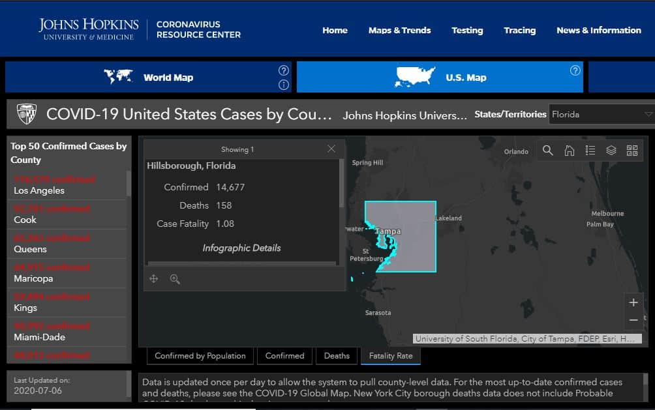This screenshot has height=410, width=655.
Task: Click the Spring Hill map label
Action: coord(367,162)
